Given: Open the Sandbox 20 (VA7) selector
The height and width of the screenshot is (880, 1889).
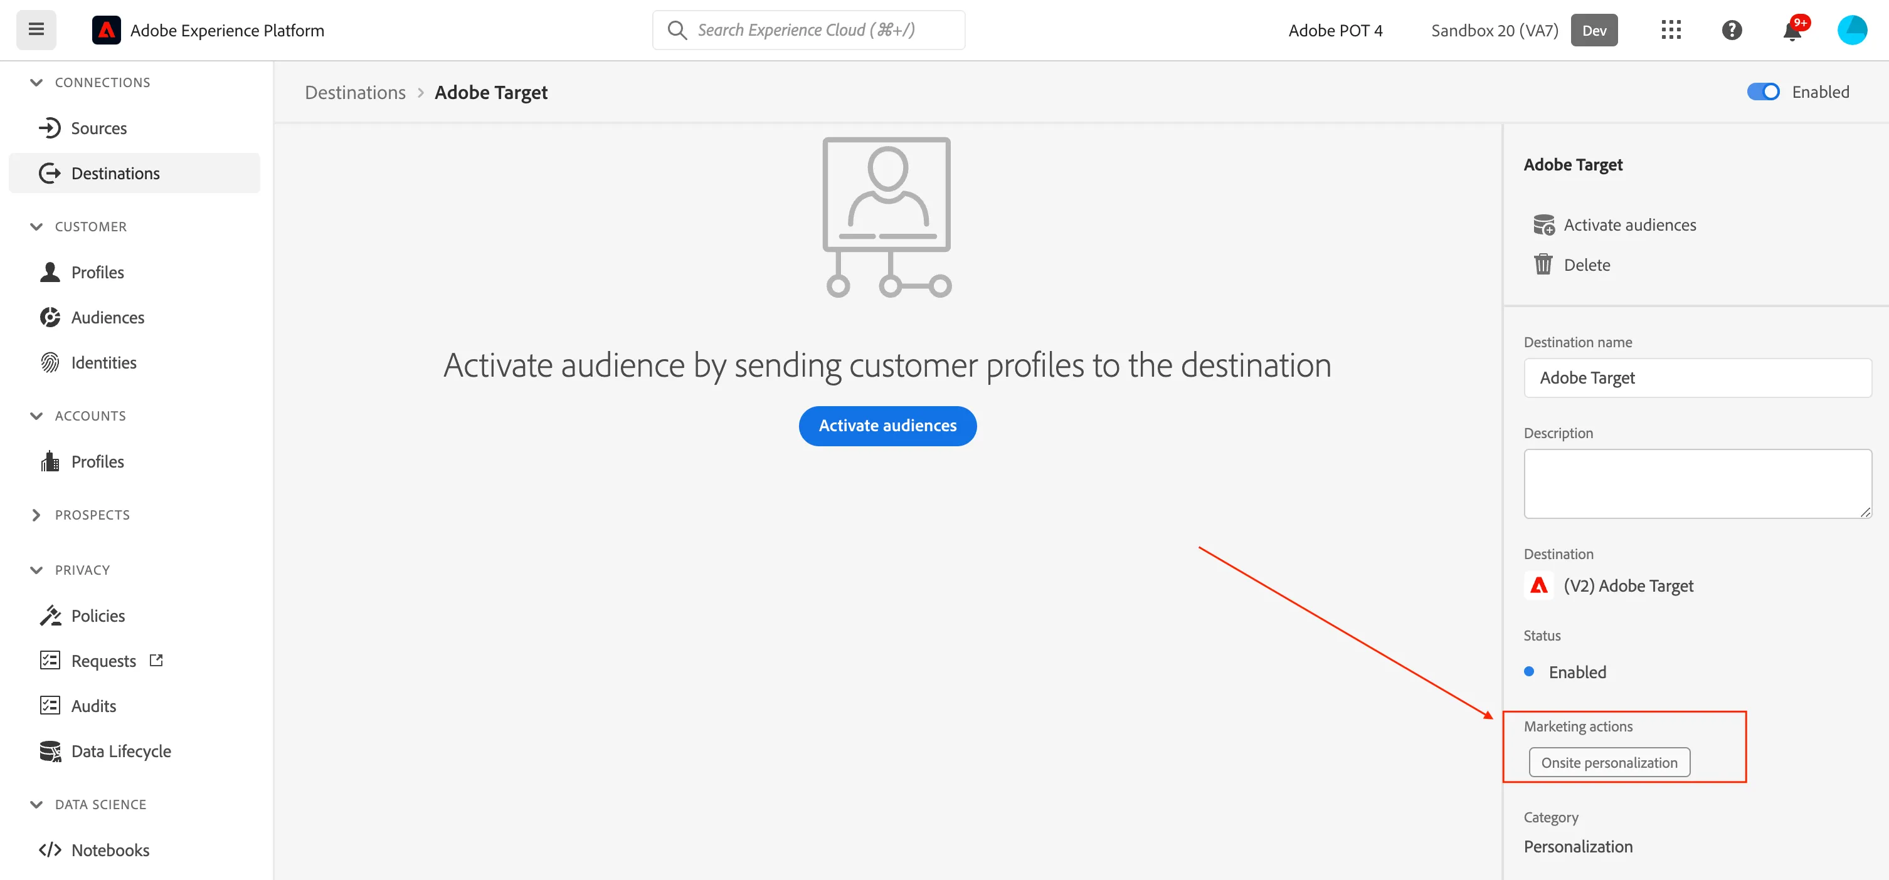Looking at the screenshot, I should pyautogui.click(x=1495, y=30).
